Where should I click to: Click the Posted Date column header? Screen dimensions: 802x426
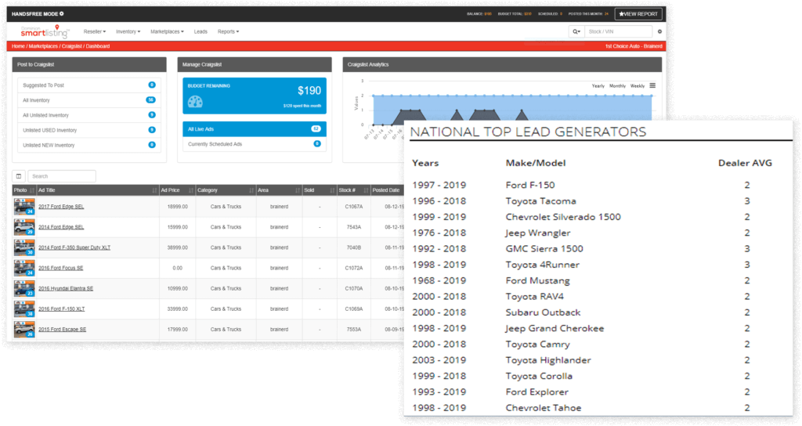(x=385, y=190)
